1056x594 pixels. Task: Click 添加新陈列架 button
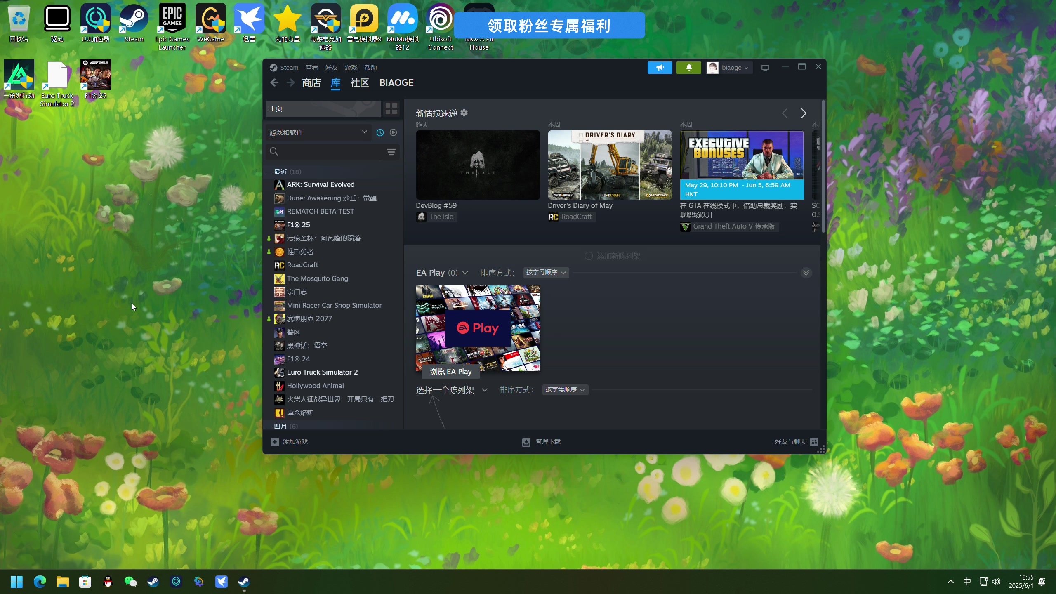click(613, 256)
